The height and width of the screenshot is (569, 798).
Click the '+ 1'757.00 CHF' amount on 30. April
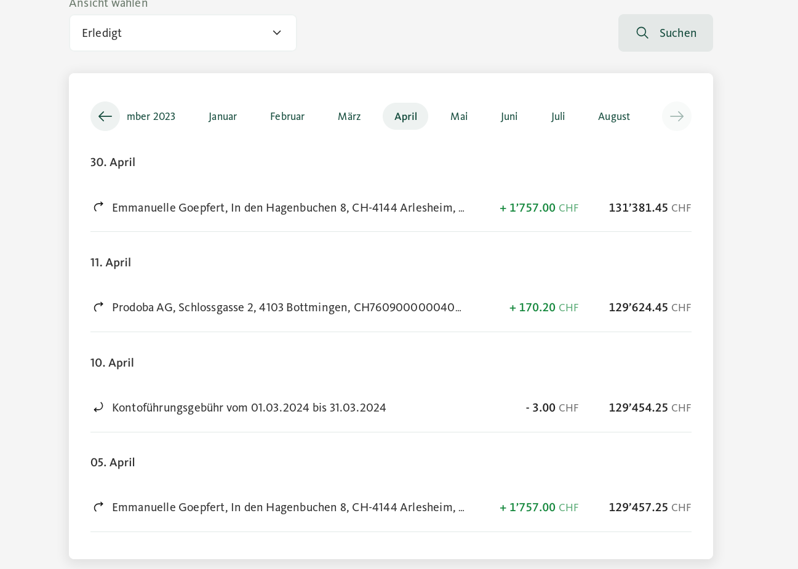click(x=539, y=208)
